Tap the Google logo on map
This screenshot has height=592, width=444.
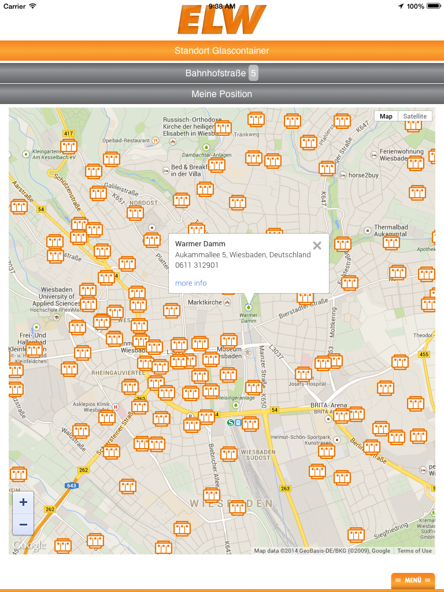coord(29,545)
